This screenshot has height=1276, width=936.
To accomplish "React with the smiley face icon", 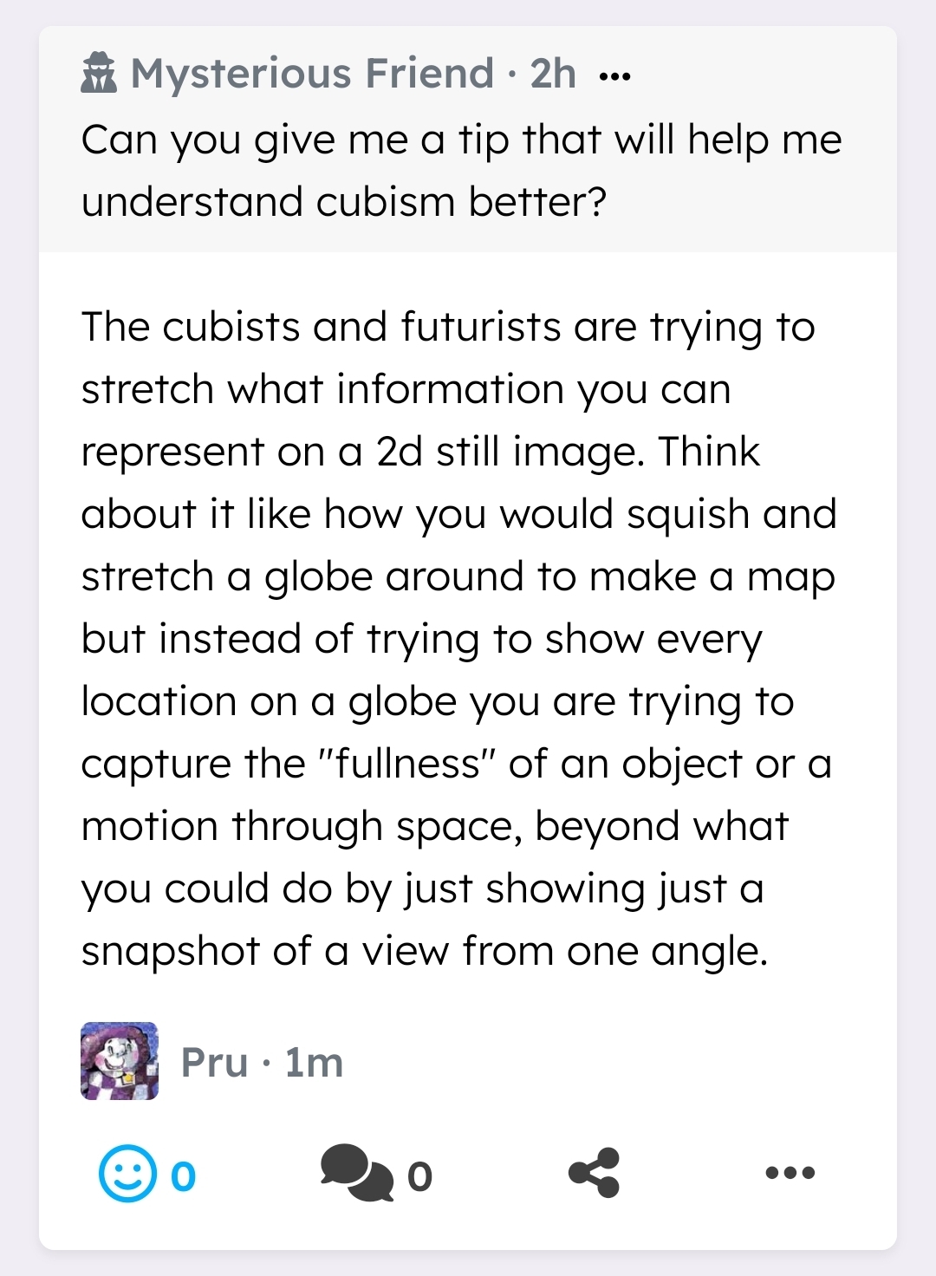I will (x=127, y=1174).
